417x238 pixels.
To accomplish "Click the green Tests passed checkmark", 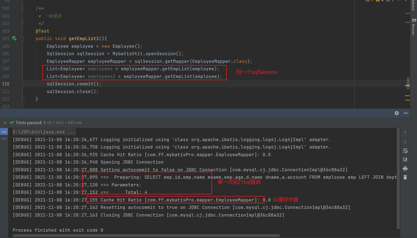I will coord(12,123).
